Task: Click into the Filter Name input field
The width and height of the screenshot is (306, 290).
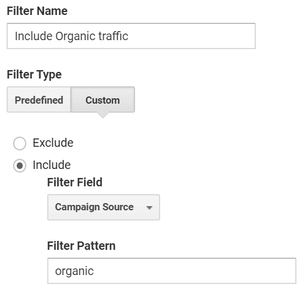Action: click(x=131, y=36)
